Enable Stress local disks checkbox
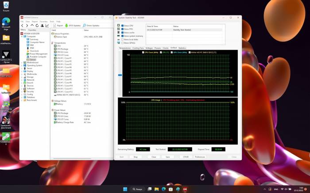Viewport: 310px width, 193px height. (122, 39)
